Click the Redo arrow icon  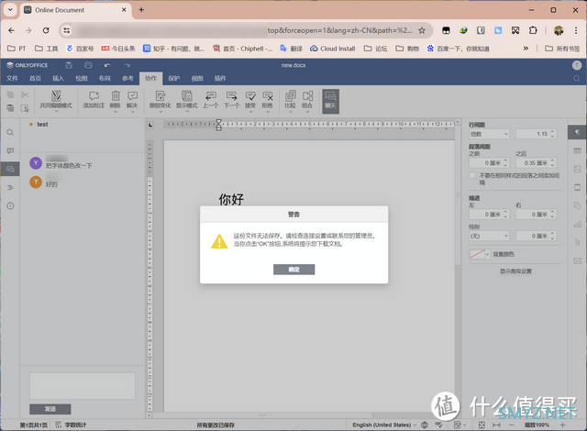coord(127,65)
